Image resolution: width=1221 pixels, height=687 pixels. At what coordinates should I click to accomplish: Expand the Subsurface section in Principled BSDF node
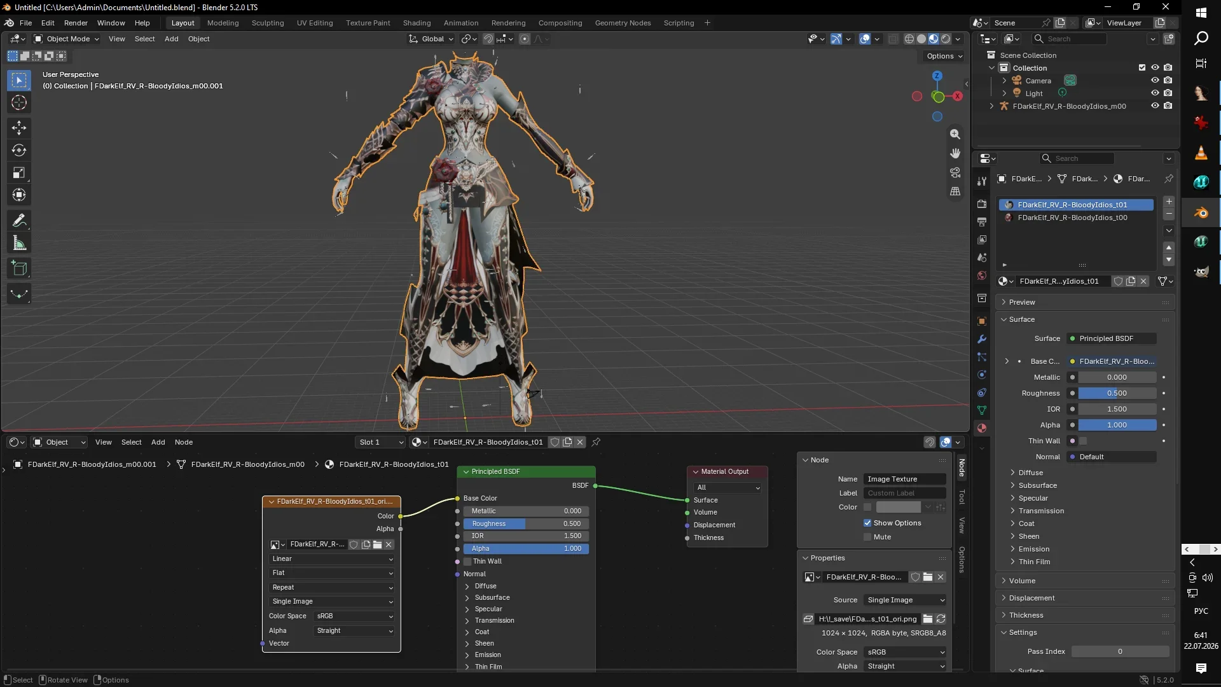pos(492,598)
